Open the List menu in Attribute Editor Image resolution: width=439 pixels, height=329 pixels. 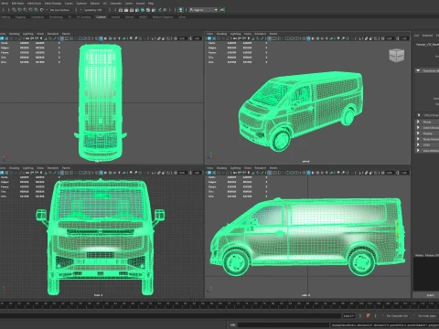pyautogui.click(x=416, y=36)
